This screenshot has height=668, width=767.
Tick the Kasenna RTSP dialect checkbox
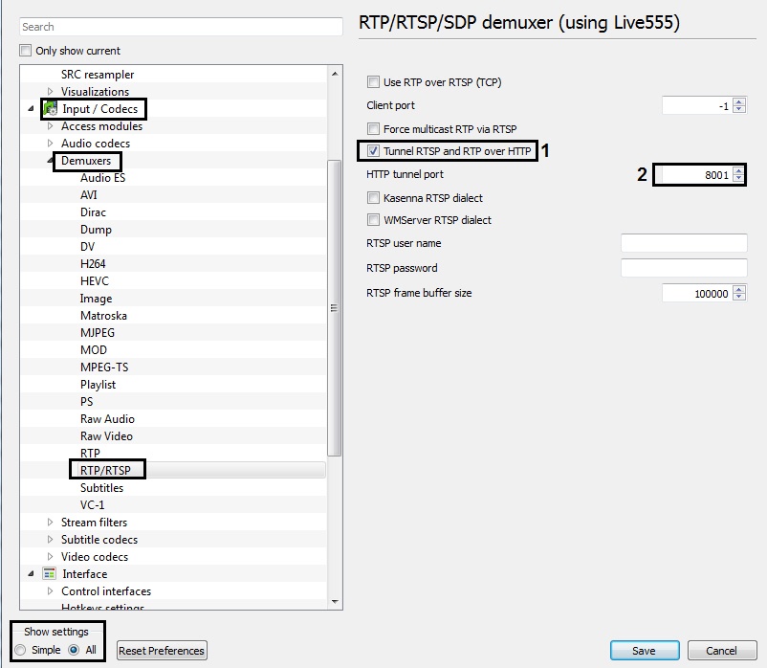tap(374, 198)
